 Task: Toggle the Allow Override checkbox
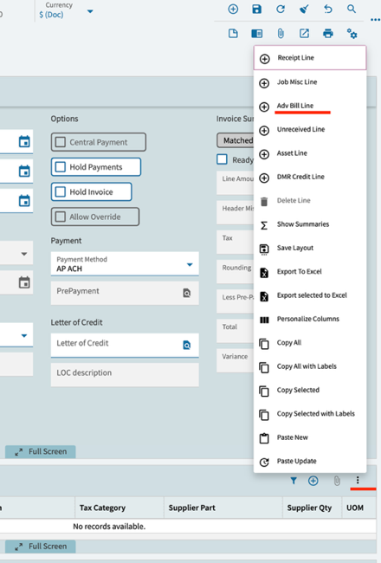click(x=61, y=217)
